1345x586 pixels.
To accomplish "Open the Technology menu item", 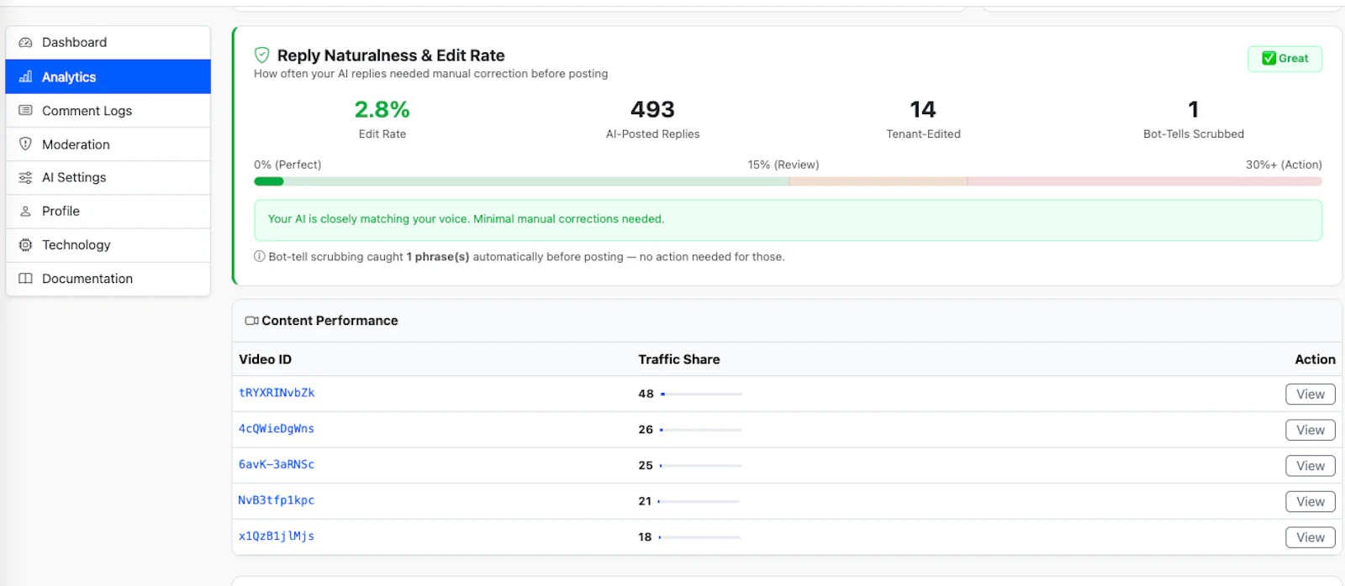I will pos(108,245).
